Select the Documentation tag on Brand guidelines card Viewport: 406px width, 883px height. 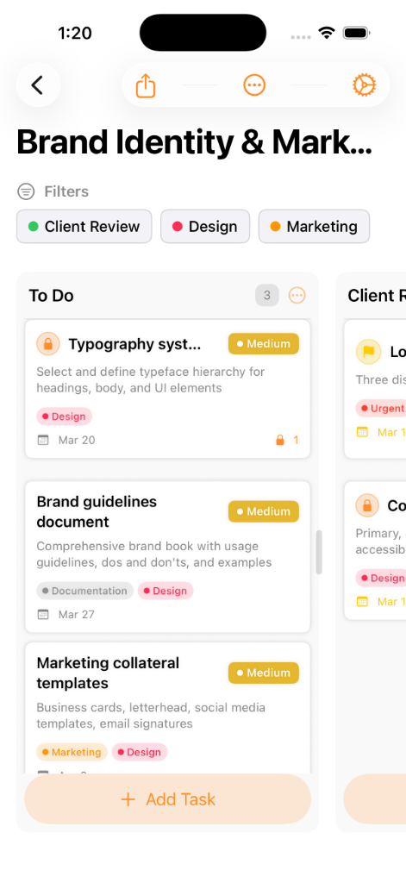pos(85,591)
